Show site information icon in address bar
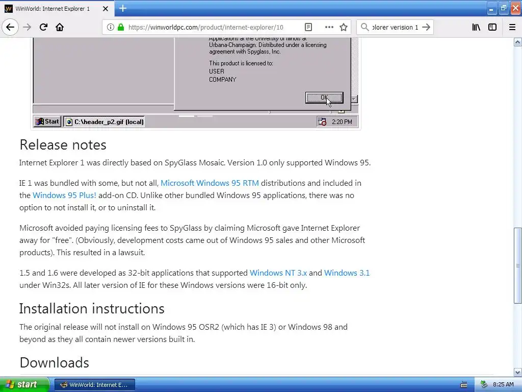 tap(111, 27)
